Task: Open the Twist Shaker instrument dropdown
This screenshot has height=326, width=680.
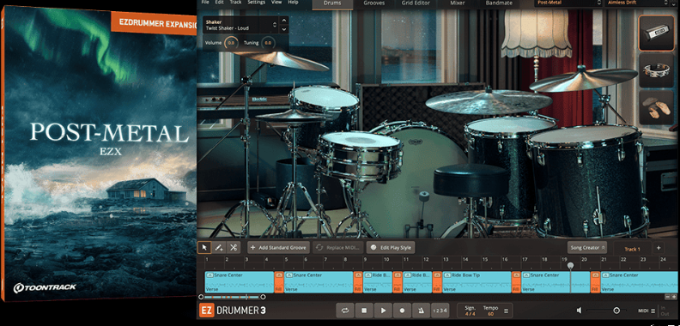Action: tap(240, 25)
